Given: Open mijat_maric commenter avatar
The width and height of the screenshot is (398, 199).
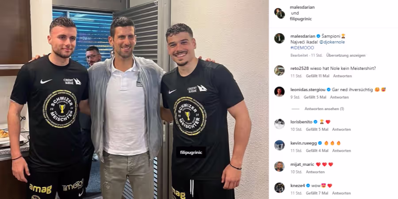Looking at the screenshot, I should pos(279,167).
